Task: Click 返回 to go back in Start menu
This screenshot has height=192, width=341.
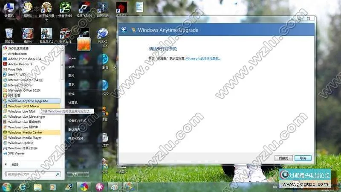Action: (15, 165)
